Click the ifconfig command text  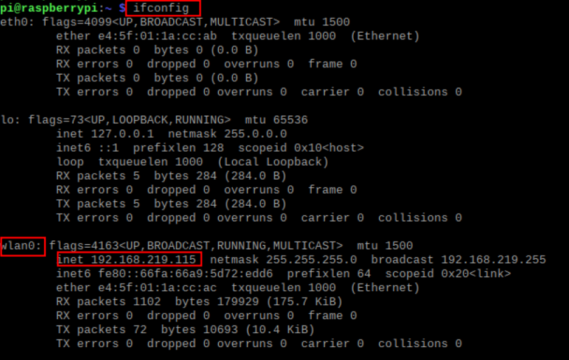pyautogui.click(x=160, y=8)
